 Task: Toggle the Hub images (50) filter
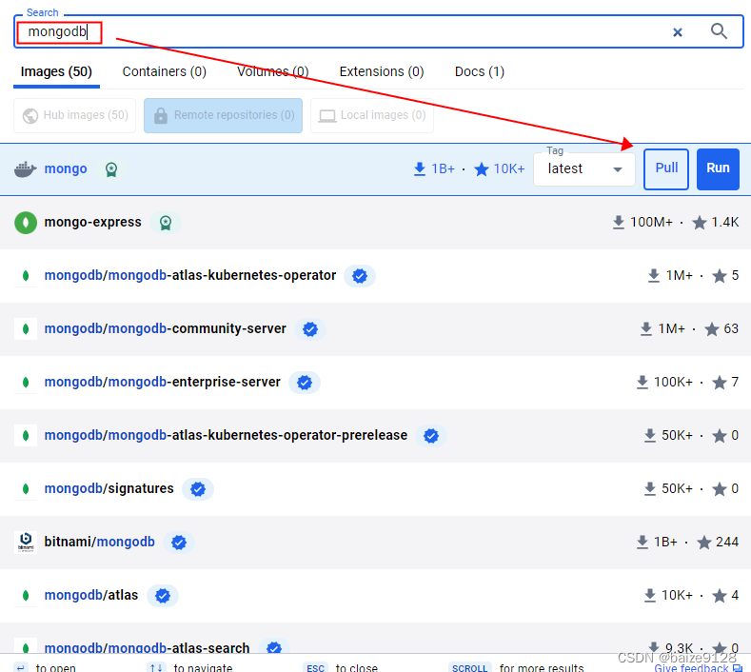pos(74,115)
